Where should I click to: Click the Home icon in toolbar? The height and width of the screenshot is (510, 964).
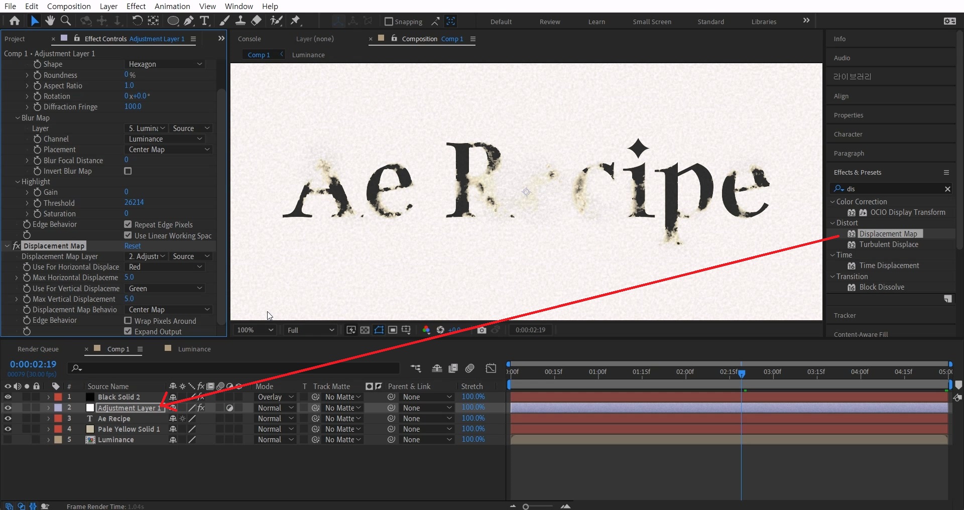15,21
